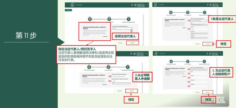Select Step 3 person icon in top-right screenshot
Screen dimensions: 236x108
tap(204, 13)
